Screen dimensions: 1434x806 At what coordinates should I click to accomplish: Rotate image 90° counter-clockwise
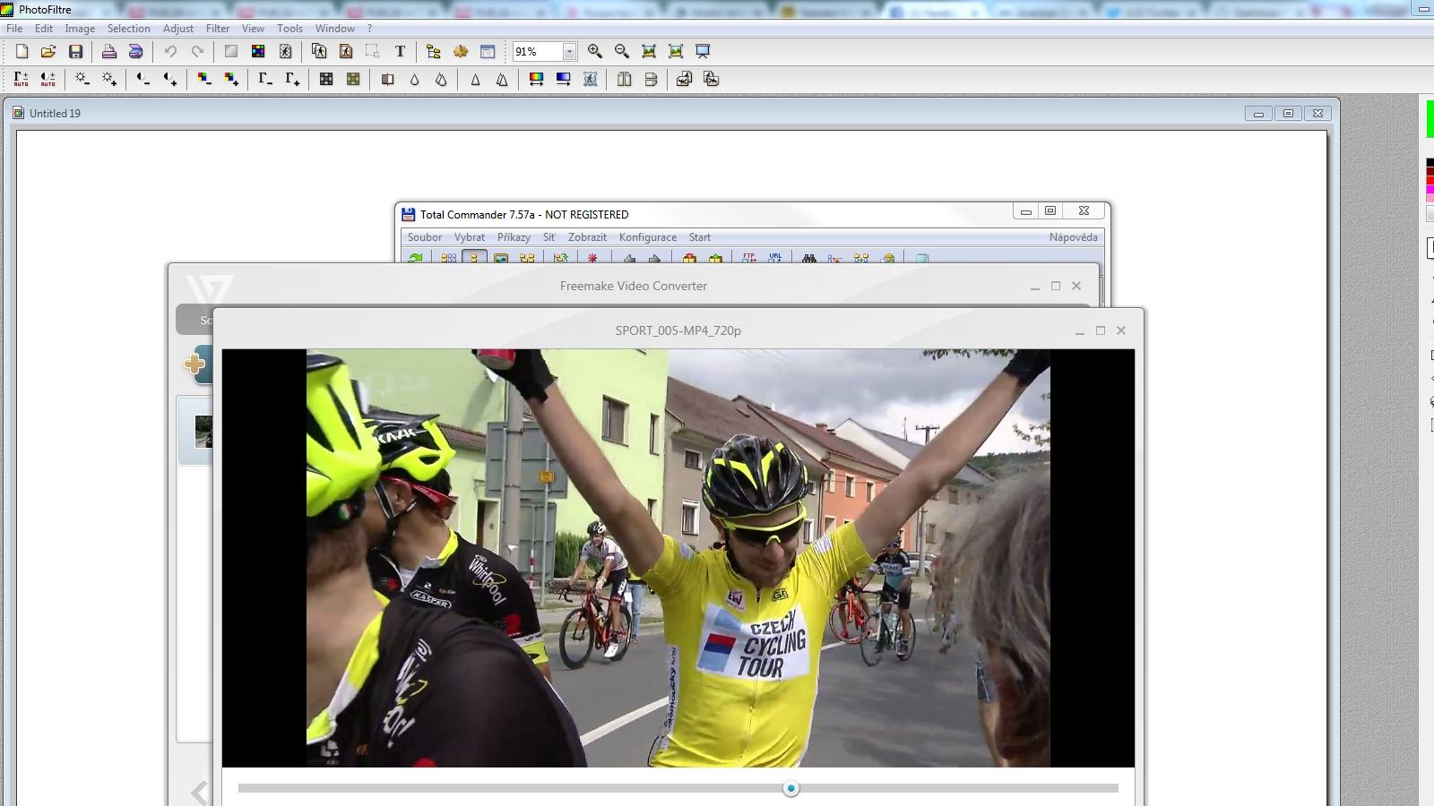(684, 80)
